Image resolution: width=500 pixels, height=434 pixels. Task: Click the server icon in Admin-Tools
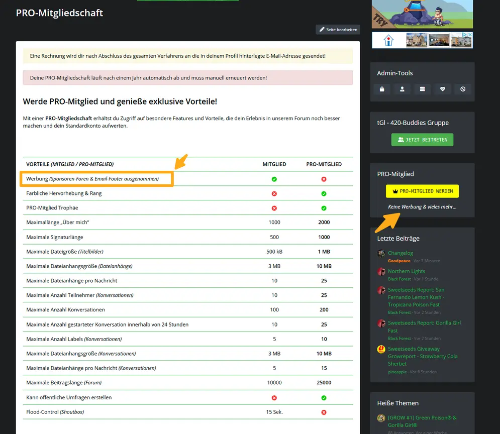coord(422,89)
